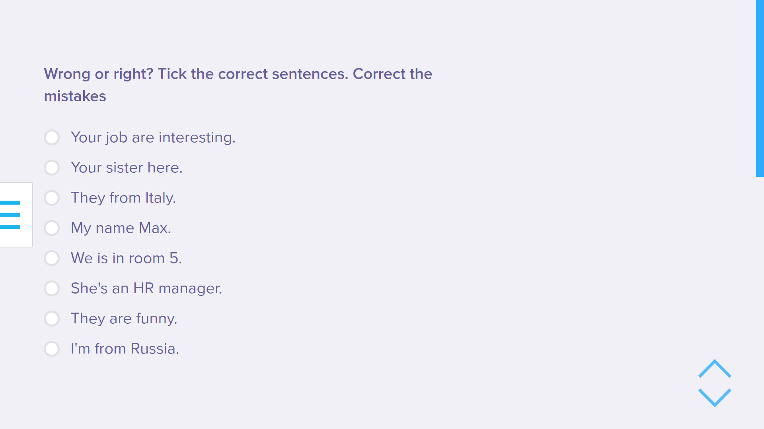The height and width of the screenshot is (429, 764).
Task: Select radio button for "We is in room 5."
Action: point(52,258)
